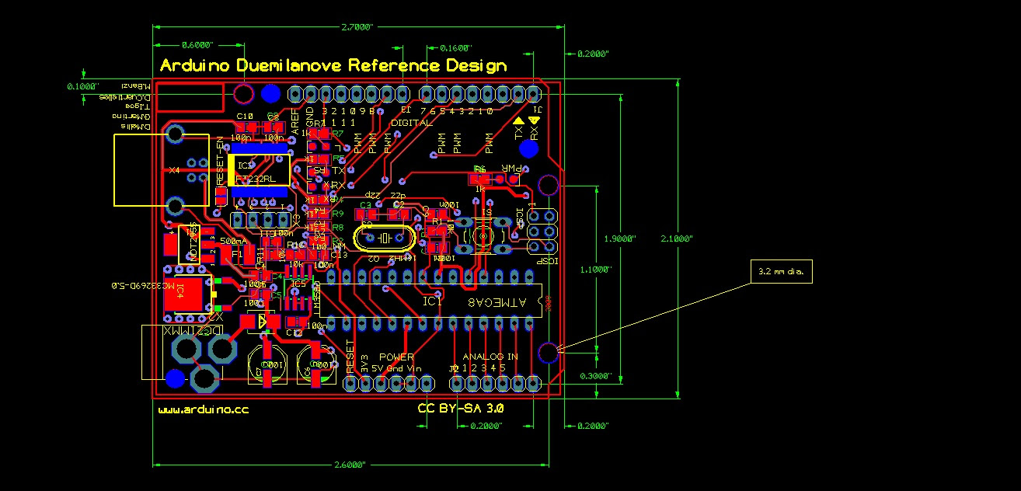Select the '3.2 mm dia.' callout box
Viewport: 1021px width, 491px height.
(x=782, y=272)
